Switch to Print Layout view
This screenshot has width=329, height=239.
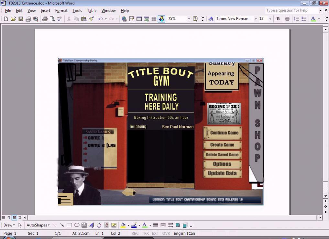[14, 217]
